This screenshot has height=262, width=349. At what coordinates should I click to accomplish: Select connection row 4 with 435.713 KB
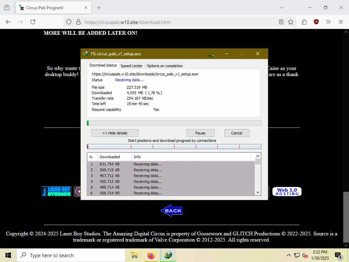tap(171, 181)
